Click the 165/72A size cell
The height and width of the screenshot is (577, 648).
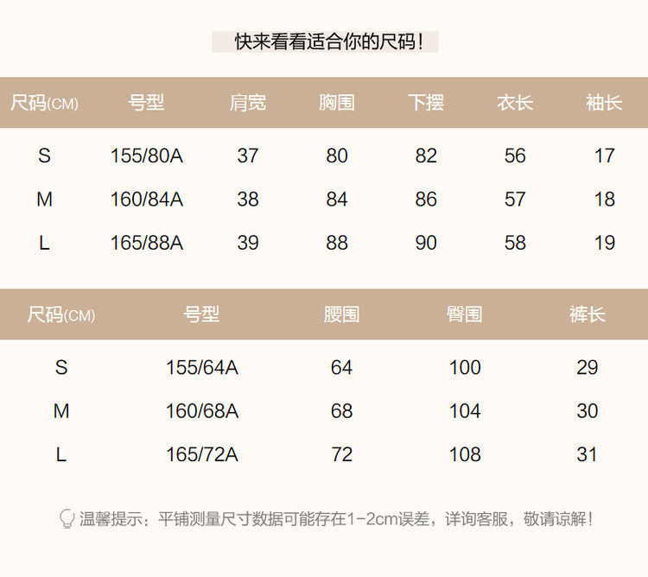201,455
